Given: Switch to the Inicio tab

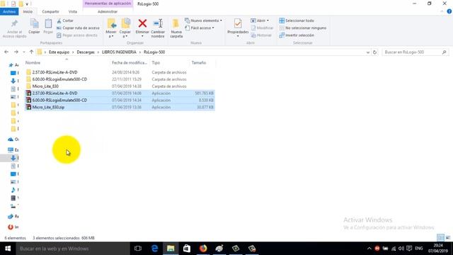Looking at the screenshot, I should pyautogui.click(x=28, y=11).
